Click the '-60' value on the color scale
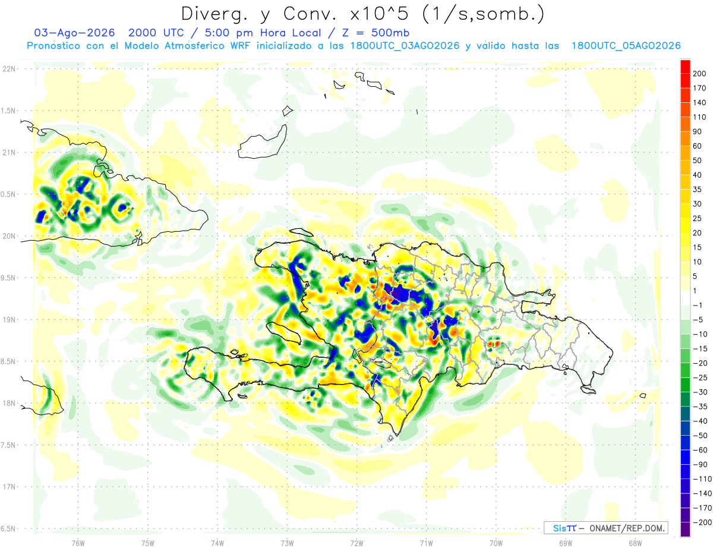 [x=701, y=450]
